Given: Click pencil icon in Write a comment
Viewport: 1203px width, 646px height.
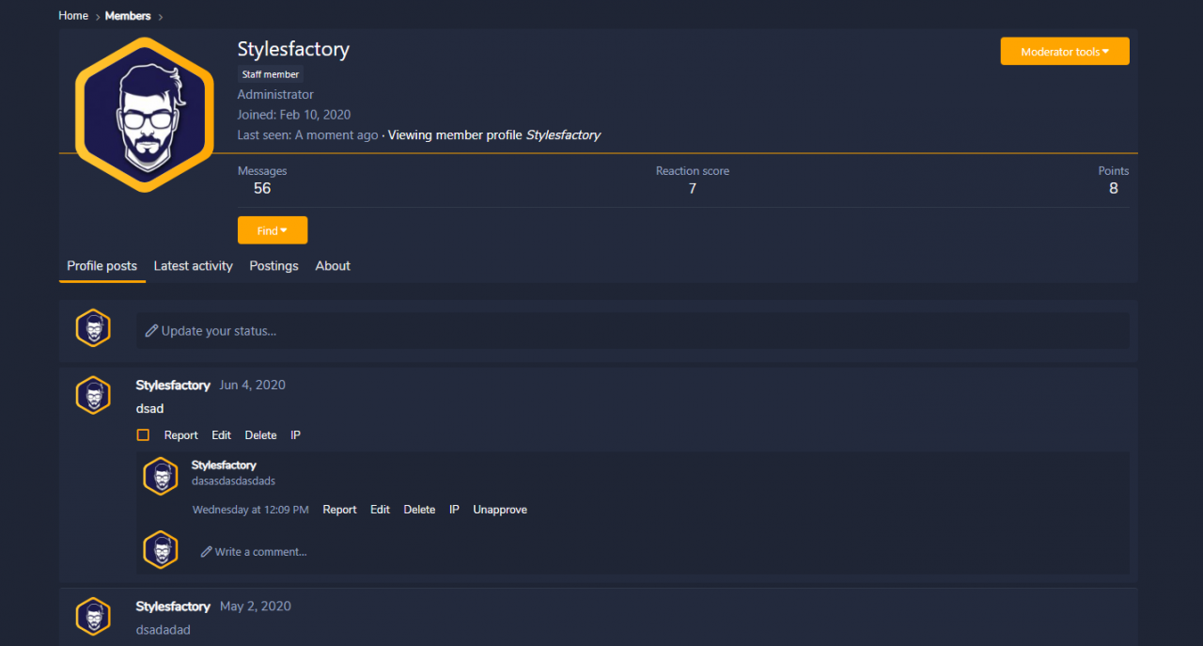Looking at the screenshot, I should (x=206, y=552).
